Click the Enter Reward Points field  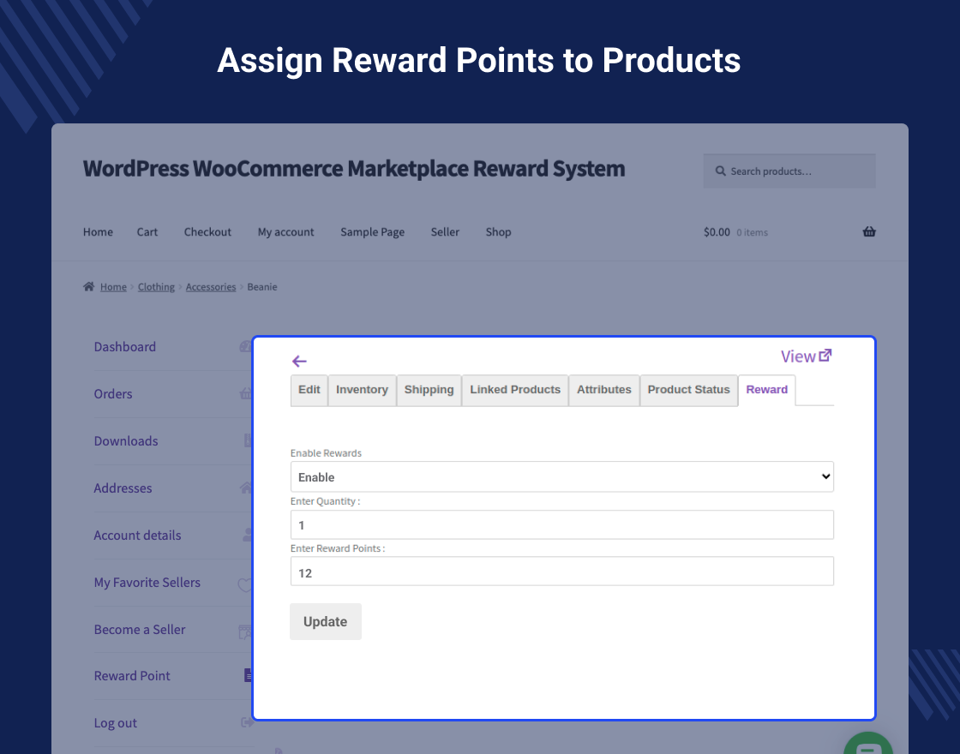tap(562, 571)
